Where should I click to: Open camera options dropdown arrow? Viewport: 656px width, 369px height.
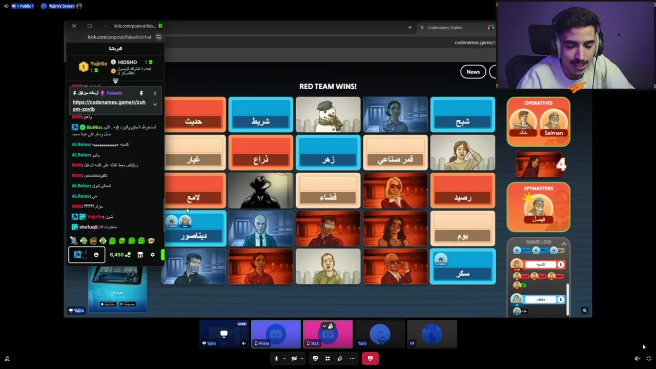tap(302, 359)
